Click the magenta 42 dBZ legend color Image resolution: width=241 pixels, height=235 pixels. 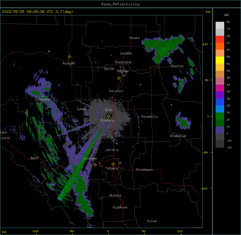(x=220, y=88)
